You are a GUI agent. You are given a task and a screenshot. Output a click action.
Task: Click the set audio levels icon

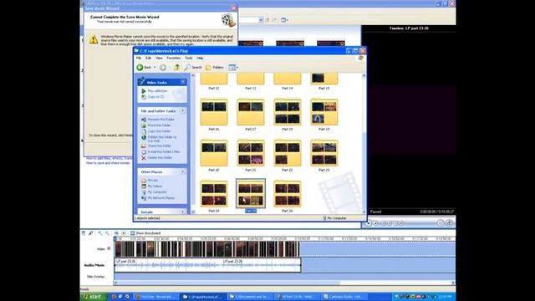[84, 233]
